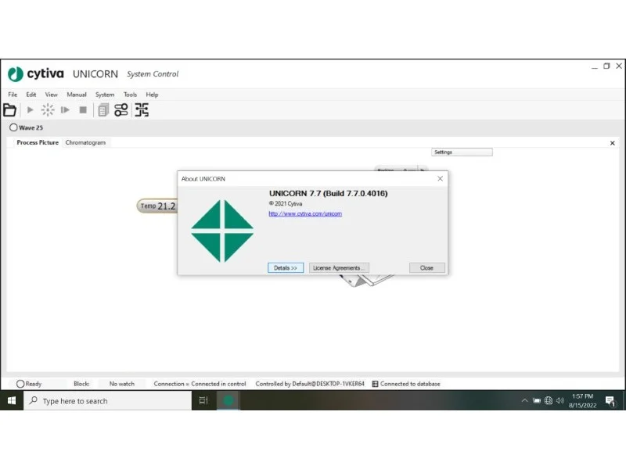
Task: Open the volume control in system tray
Action: click(x=560, y=400)
